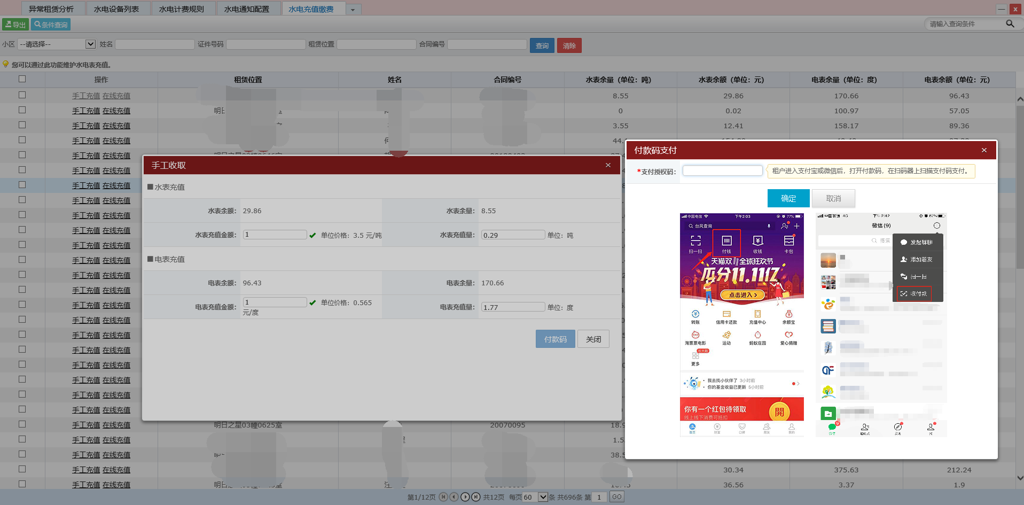Check row with 电表余额 57.05
Viewport: 1024px width, 505px height.
tap(22, 110)
